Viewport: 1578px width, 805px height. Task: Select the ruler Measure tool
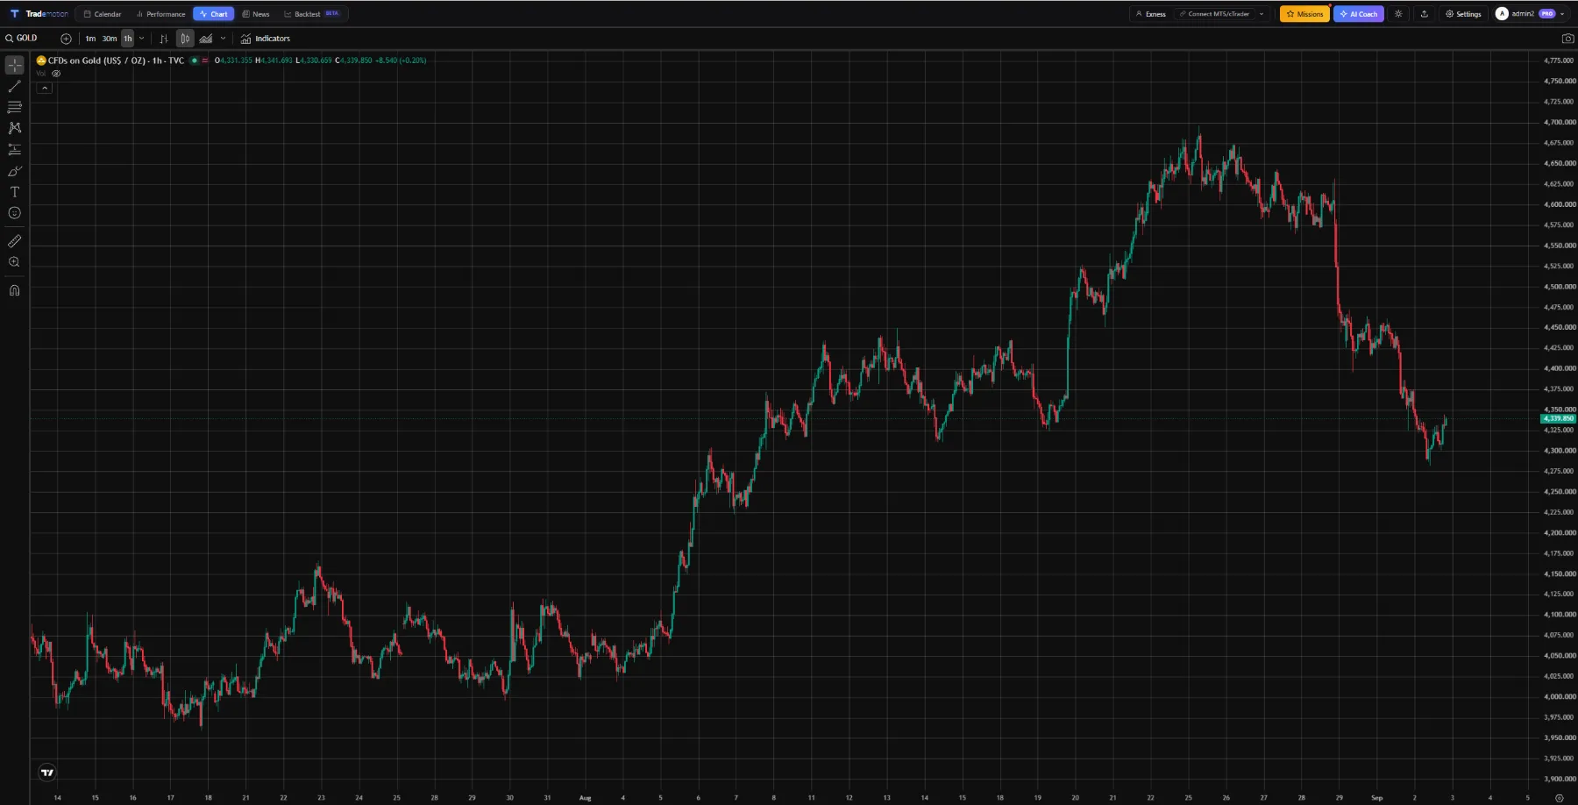[15, 241]
